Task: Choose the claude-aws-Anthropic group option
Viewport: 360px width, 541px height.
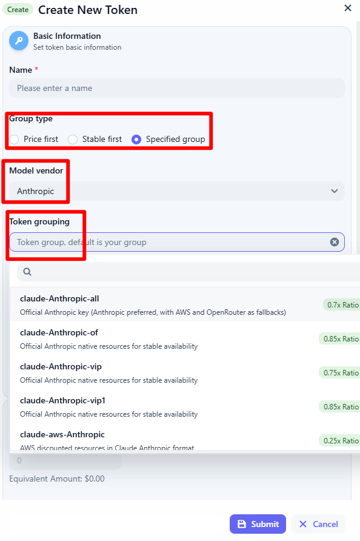Action: click(185, 437)
